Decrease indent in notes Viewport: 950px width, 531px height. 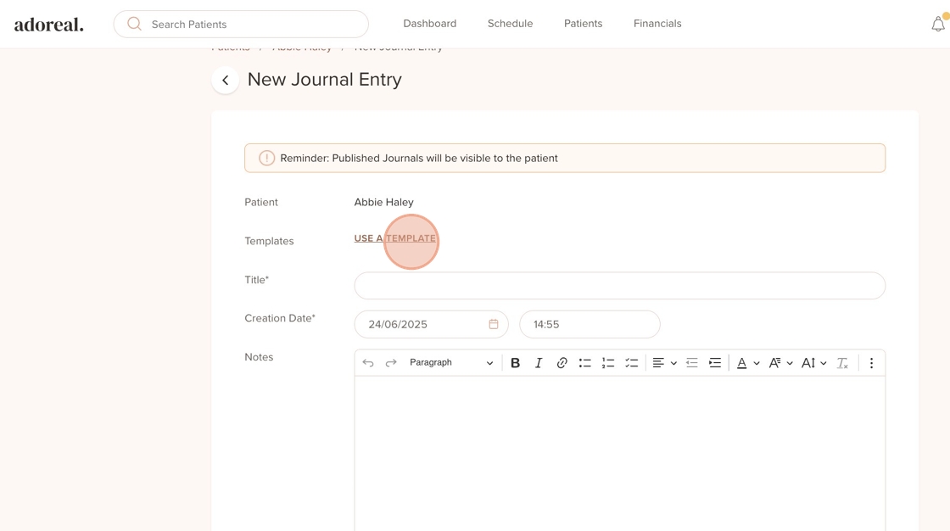click(692, 363)
